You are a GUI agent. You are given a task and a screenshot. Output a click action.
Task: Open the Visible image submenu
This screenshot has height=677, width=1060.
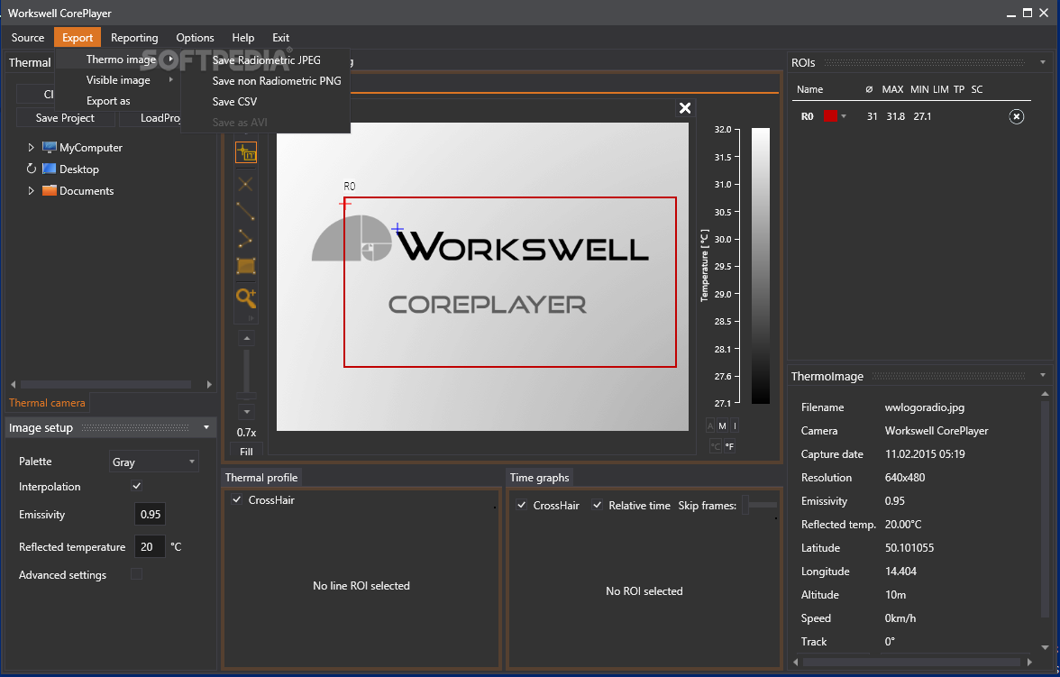click(118, 80)
